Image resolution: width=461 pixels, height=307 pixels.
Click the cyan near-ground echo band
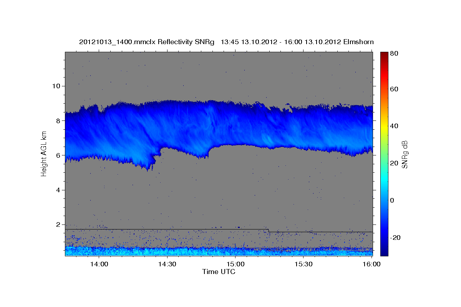(x=219, y=252)
